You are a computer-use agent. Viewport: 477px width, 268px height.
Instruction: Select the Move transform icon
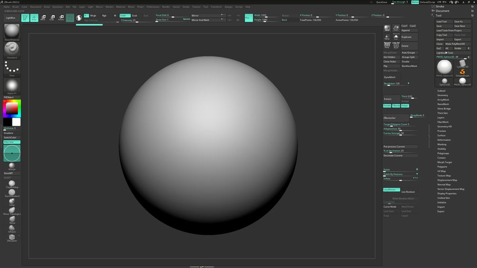43,18
